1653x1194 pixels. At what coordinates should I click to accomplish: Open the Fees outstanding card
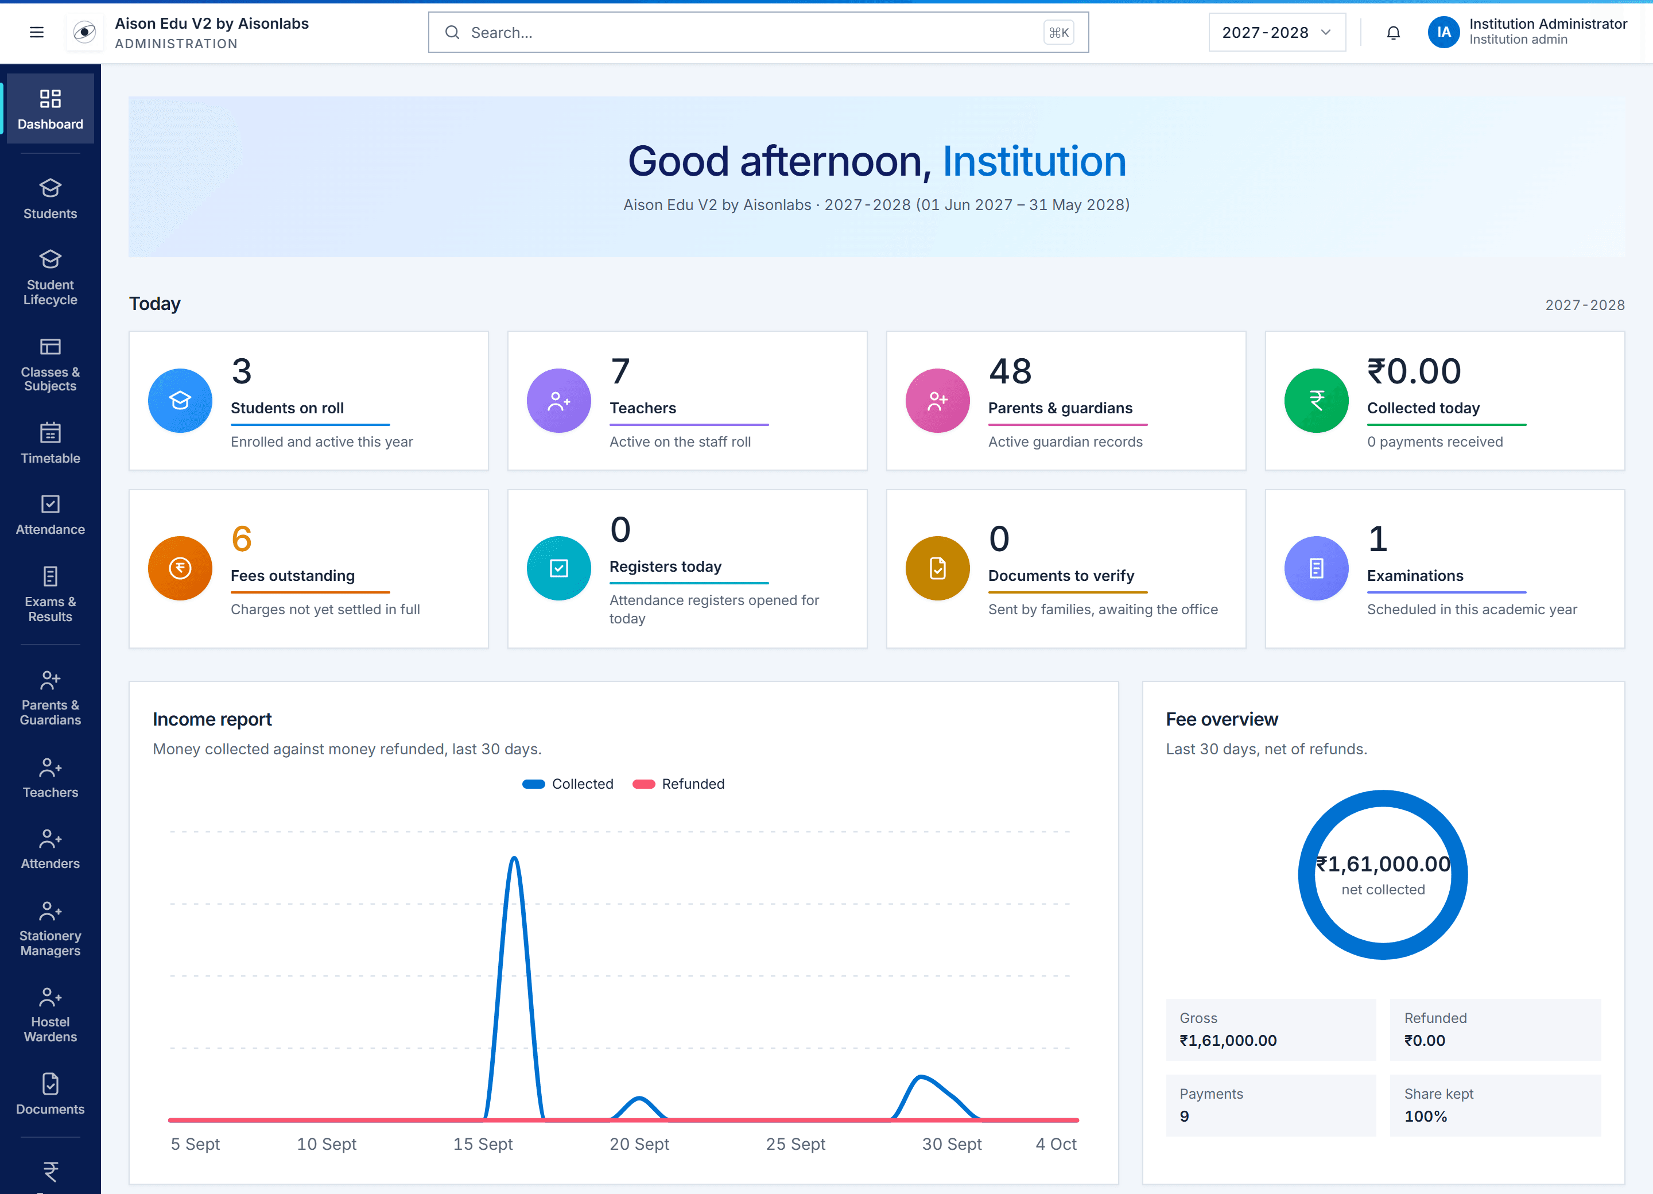click(x=308, y=568)
